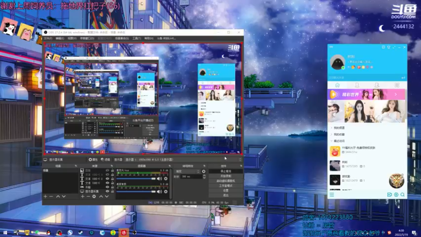The image size is (421, 237).
Task: Click YY search magnifier icon
Action: click(403, 194)
